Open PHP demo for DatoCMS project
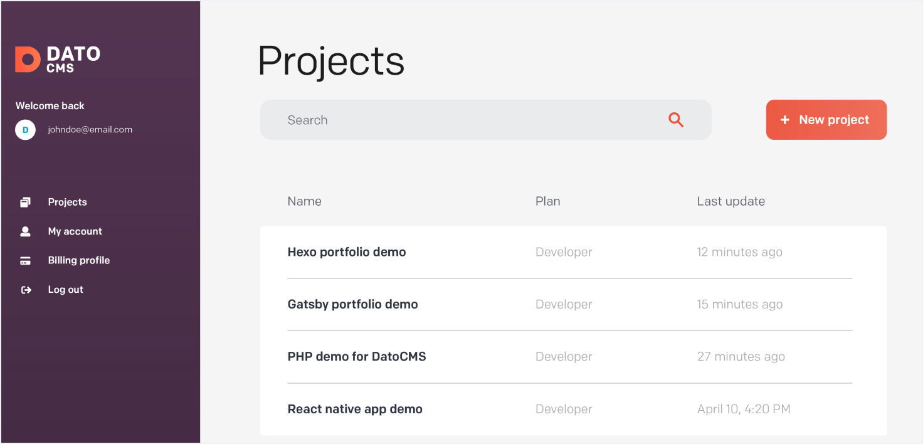This screenshot has height=444, width=923. [356, 356]
